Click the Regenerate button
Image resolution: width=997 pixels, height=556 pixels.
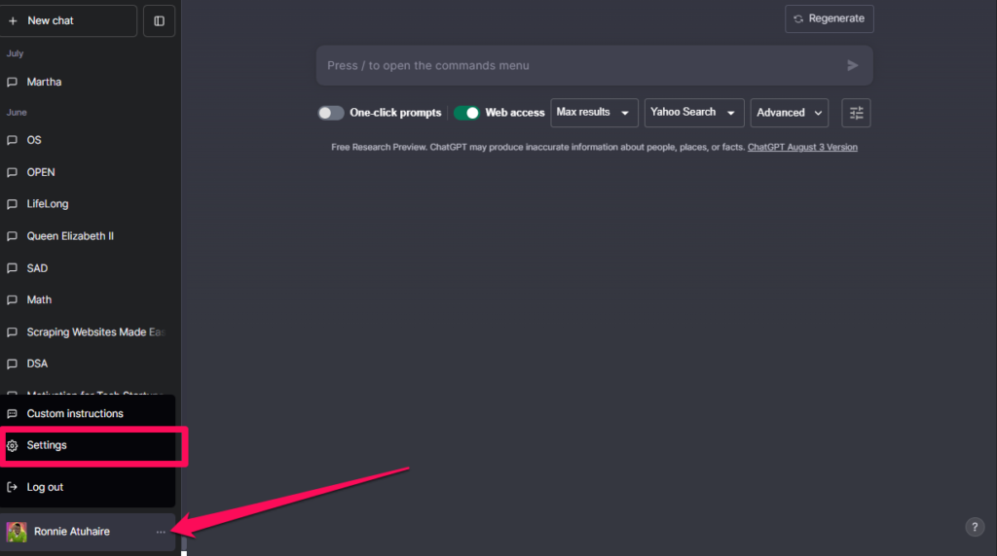tap(830, 19)
